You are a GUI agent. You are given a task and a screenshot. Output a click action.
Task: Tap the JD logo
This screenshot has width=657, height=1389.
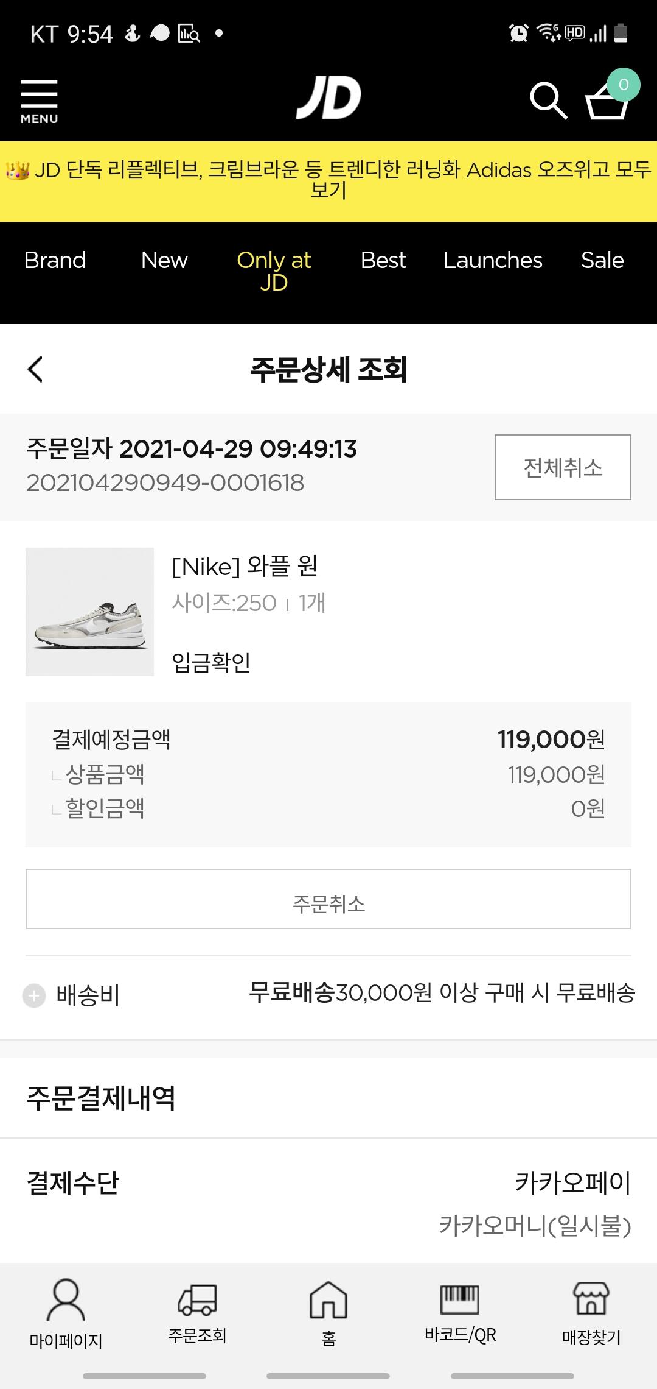(x=328, y=97)
